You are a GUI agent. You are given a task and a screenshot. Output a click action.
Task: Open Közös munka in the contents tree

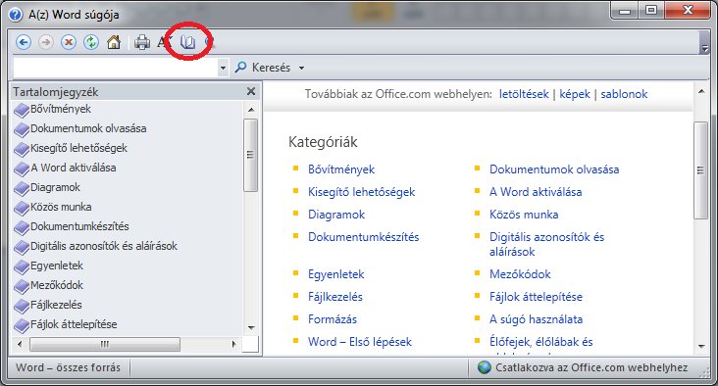(x=61, y=207)
